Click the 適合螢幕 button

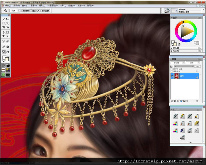[x=36, y=11]
